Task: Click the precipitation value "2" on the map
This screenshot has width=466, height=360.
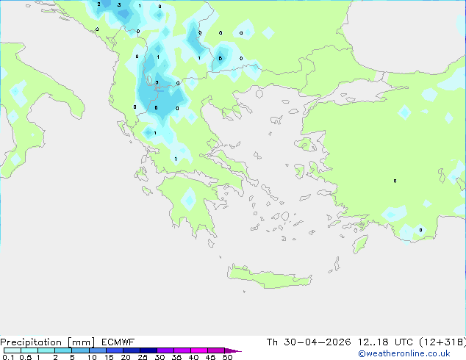Action: coord(98,4)
